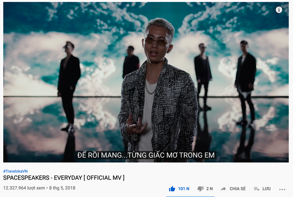Screen dimensions: 293x197
Task: Click the subtitle caption ĐỂ RỒI MANG
Action: click(x=99, y=155)
